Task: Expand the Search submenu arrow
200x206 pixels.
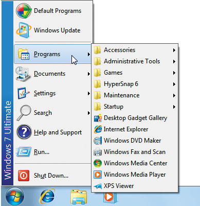Action: pyautogui.click(x=88, y=113)
